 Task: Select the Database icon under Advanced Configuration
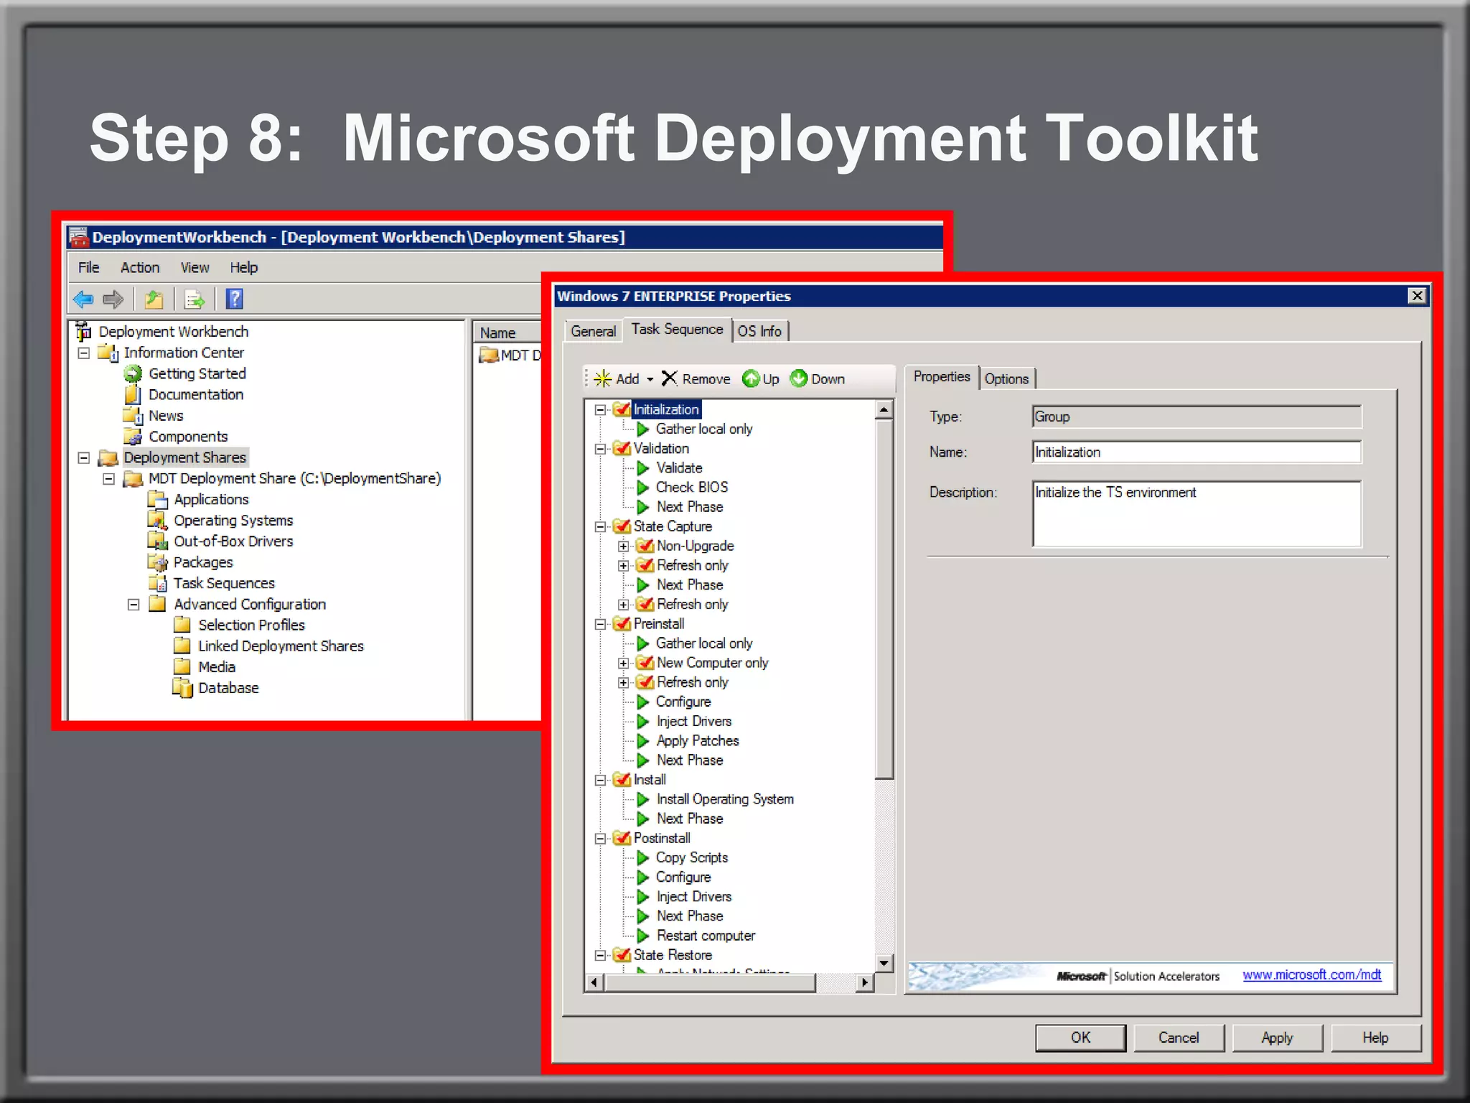pos(182,689)
